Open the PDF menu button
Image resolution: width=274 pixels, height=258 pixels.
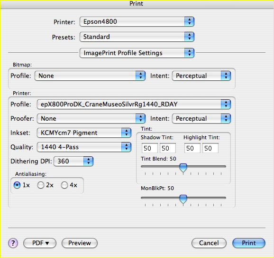[40, 243]
